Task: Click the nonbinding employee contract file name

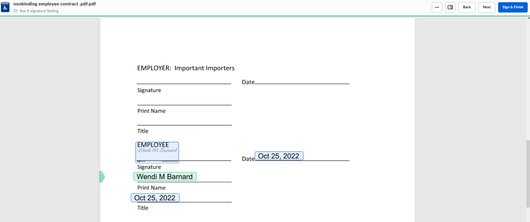Action: [x=54, y=4]
